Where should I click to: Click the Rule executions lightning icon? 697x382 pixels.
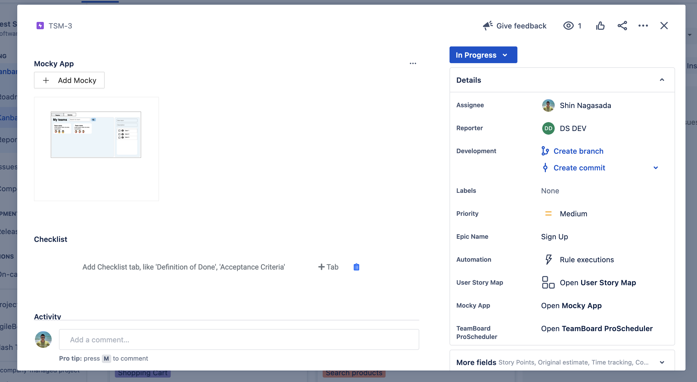pos(548,259)
